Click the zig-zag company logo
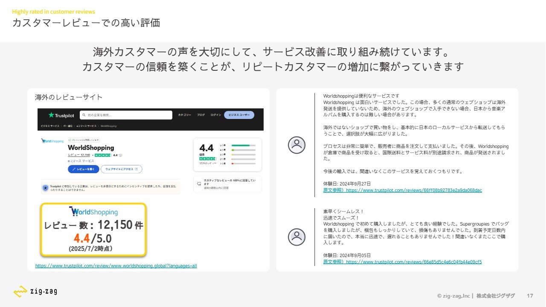This screenshot has width=546, height=307. [35, 292]
